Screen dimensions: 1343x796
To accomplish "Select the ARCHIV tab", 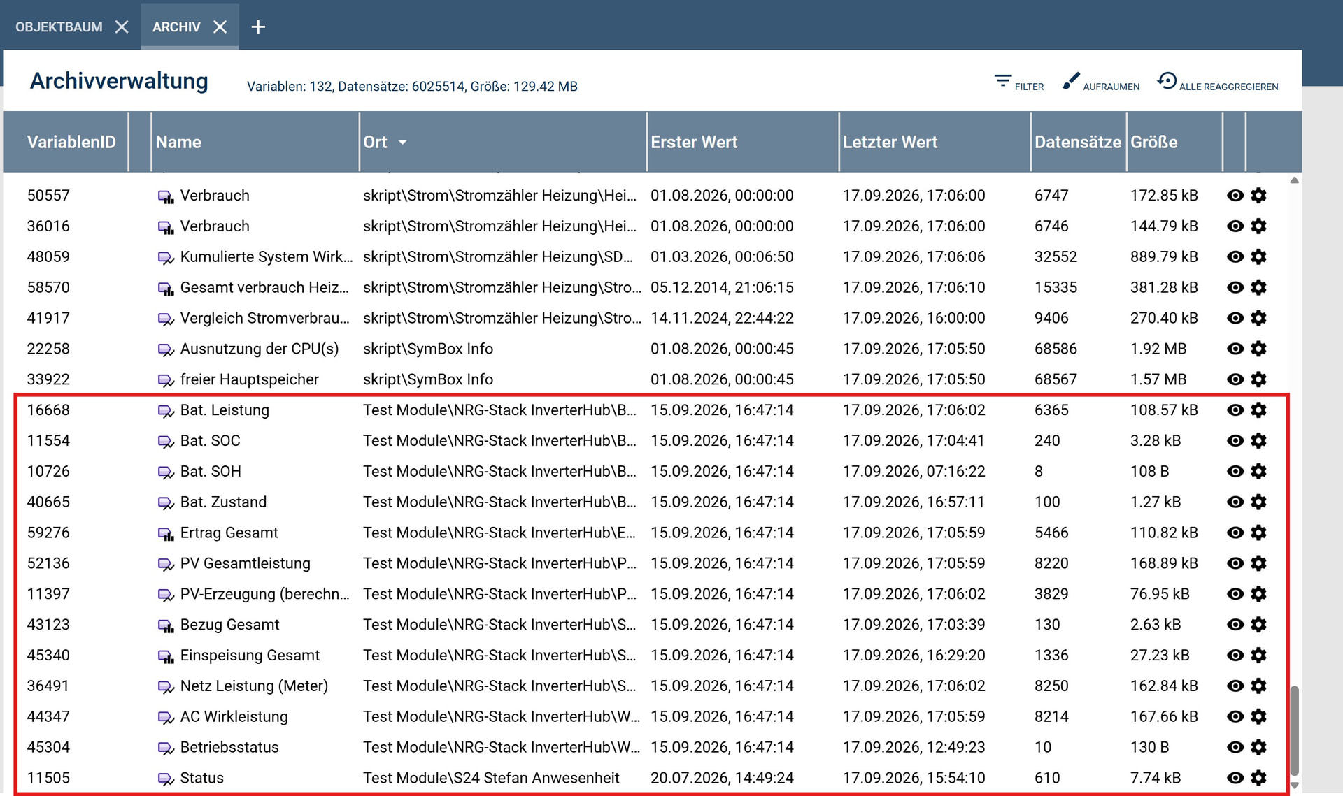I will tap(176, 27).
